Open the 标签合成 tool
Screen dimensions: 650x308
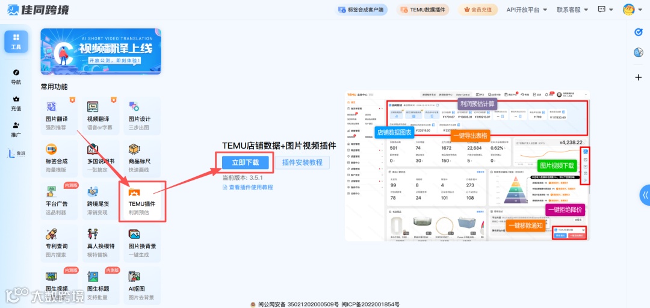click(x=59, y=158)
